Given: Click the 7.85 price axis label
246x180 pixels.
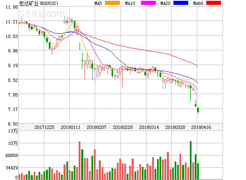Looking at the screenshot, I should coord(13,95).
